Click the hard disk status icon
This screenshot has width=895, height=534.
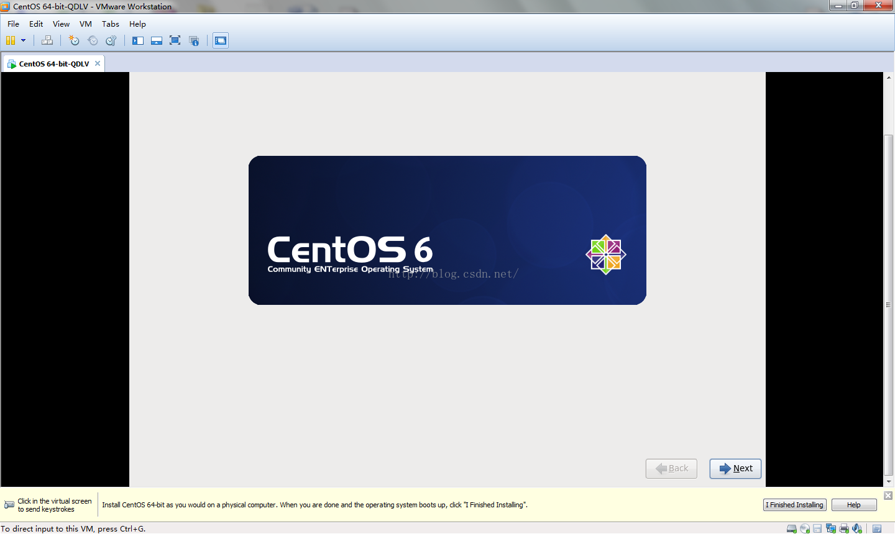click(791, 528)
